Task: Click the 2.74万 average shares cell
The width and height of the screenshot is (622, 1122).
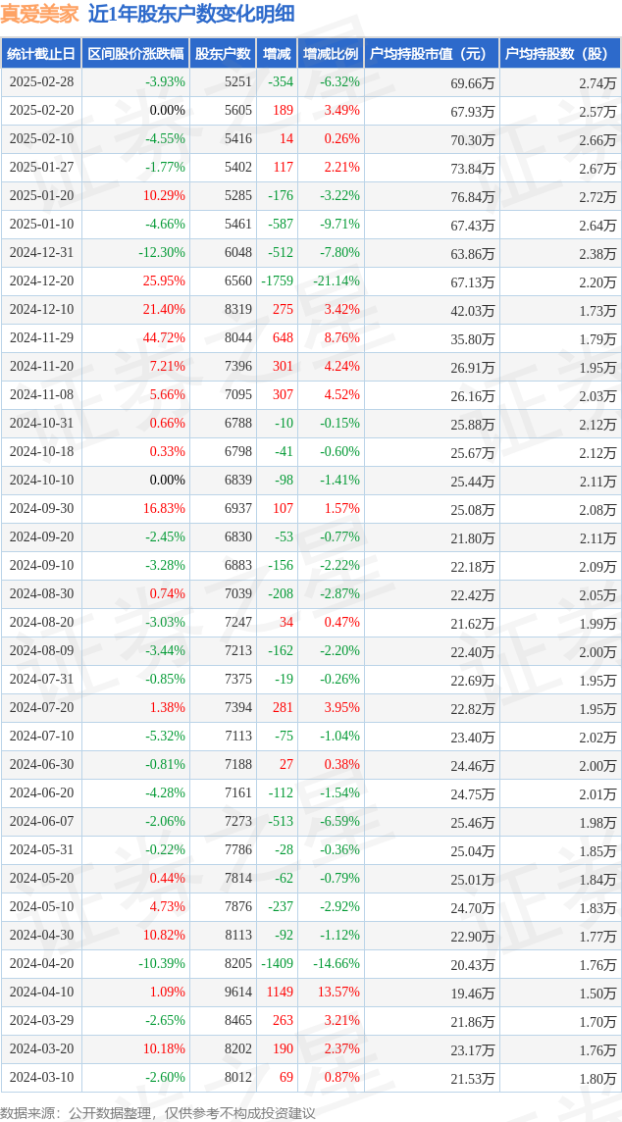Action: [597, 82]
